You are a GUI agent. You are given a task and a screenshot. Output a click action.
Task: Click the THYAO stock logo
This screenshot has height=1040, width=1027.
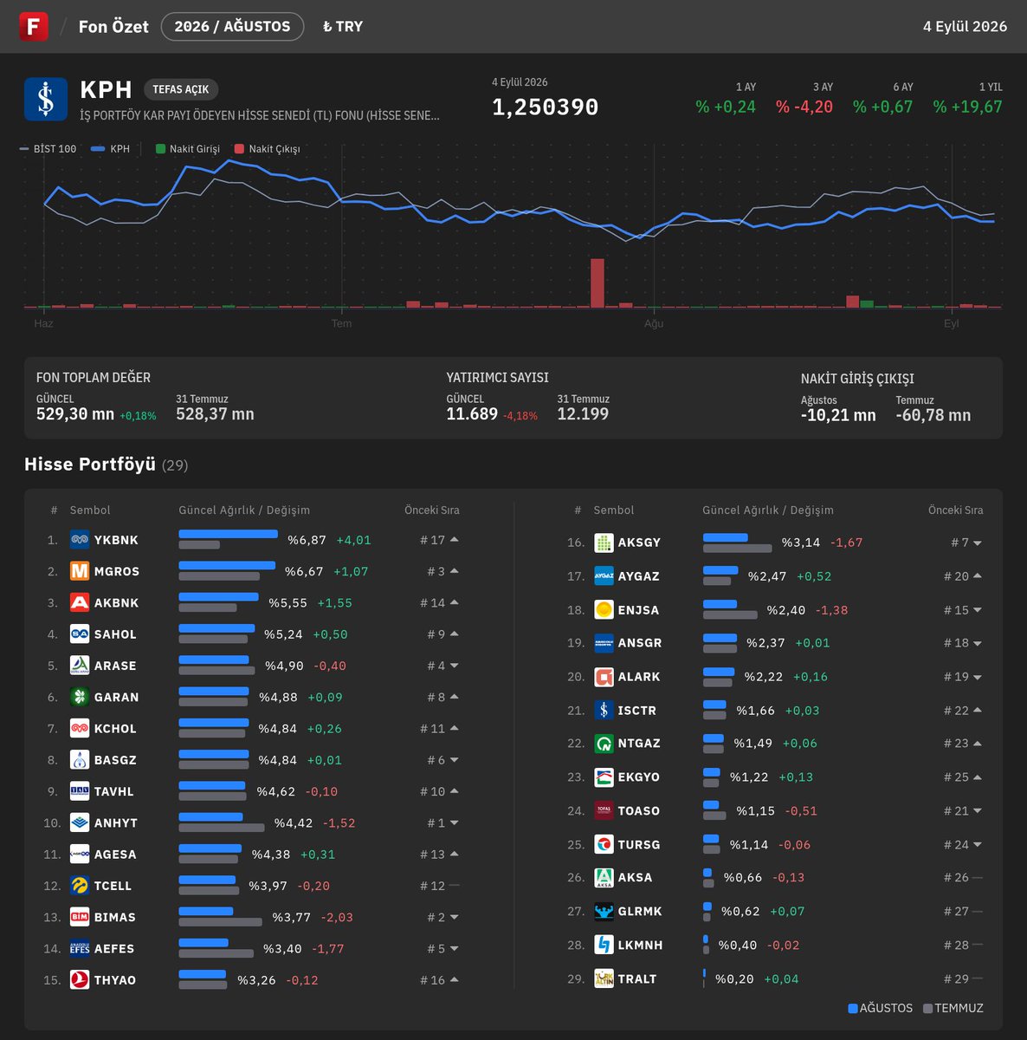tap(80, 979)
